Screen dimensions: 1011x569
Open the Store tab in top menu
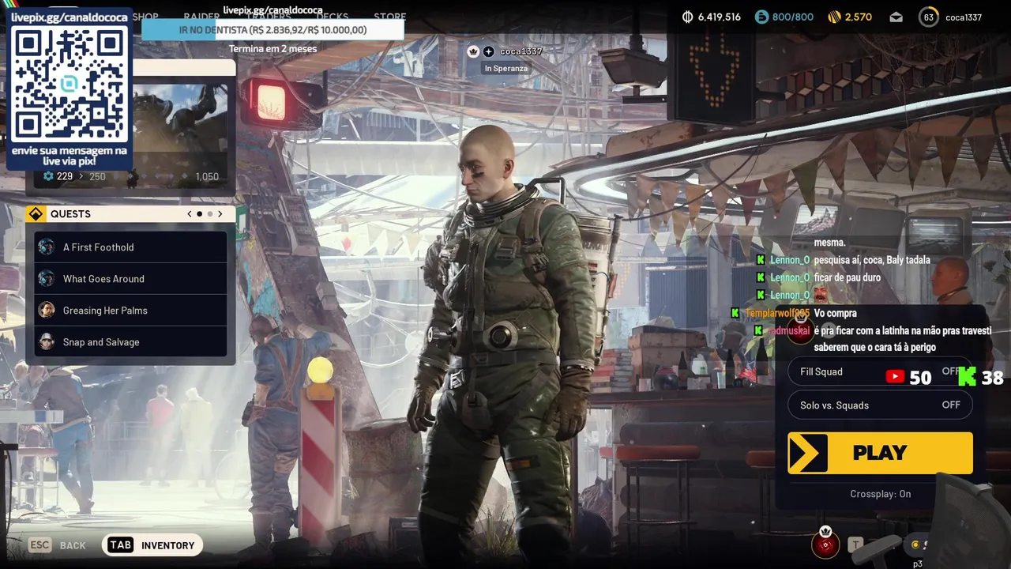point(389,17)
